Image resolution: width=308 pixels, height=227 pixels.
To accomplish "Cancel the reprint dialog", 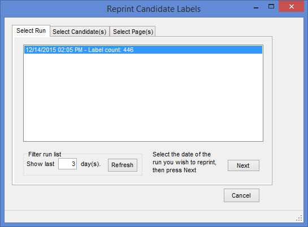I will tap(241, 195).
